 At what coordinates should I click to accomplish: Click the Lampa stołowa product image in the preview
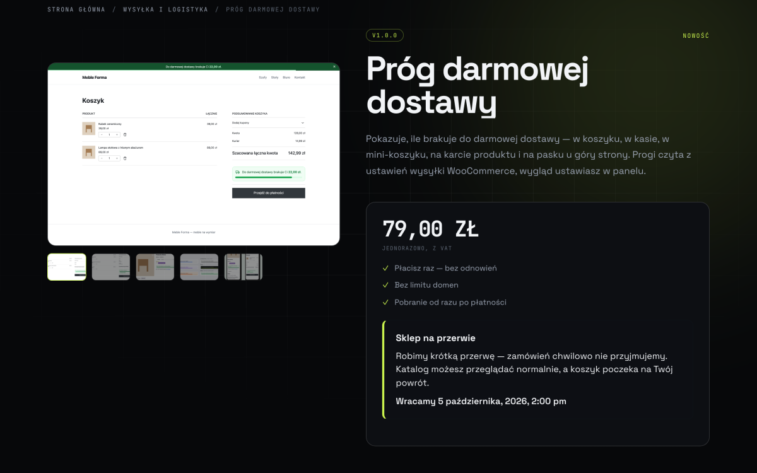[88, 152]
